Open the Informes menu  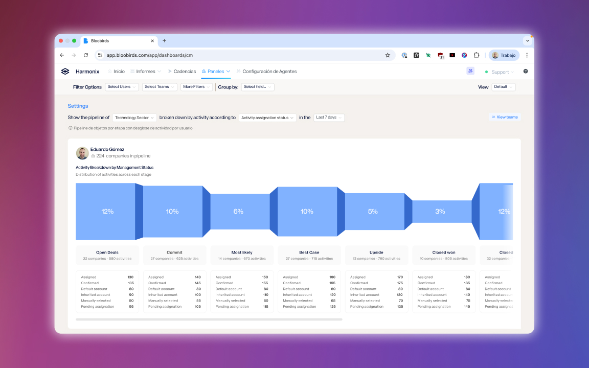pyautogui.click(x=146, y=72)
